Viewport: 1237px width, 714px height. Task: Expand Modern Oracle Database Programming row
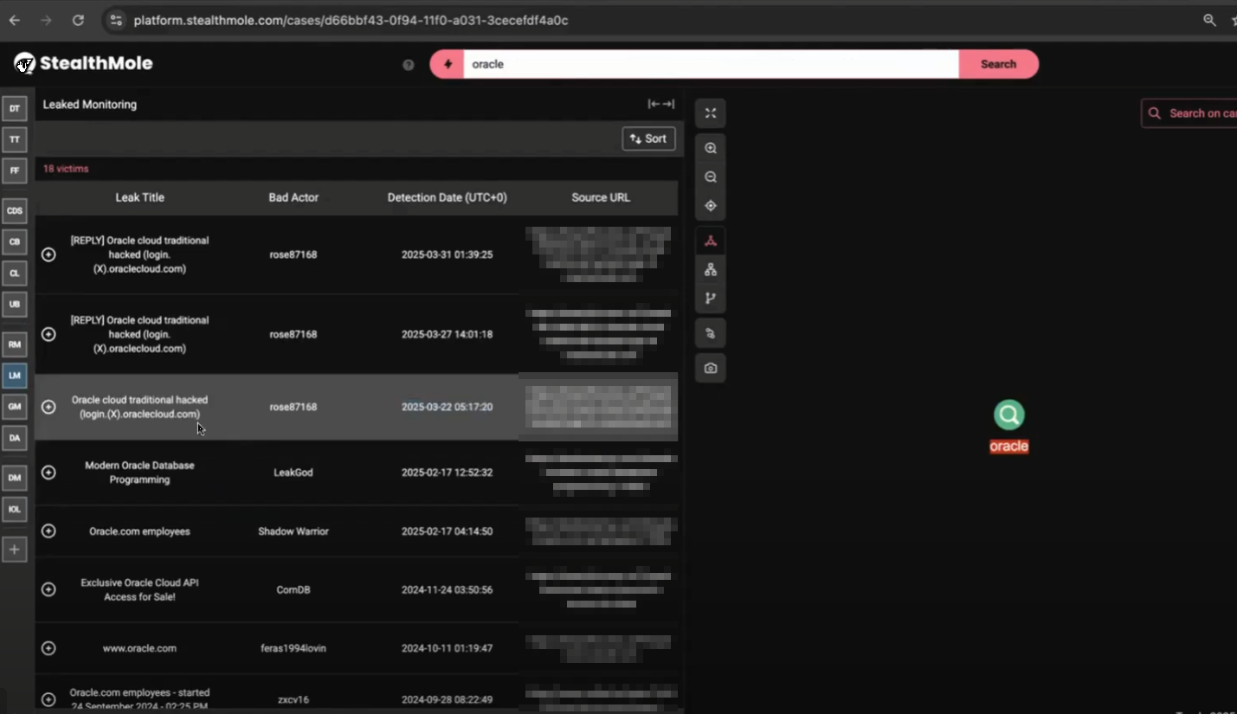(48, 473)
